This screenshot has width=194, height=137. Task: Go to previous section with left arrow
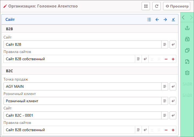(x=157, y=20)
